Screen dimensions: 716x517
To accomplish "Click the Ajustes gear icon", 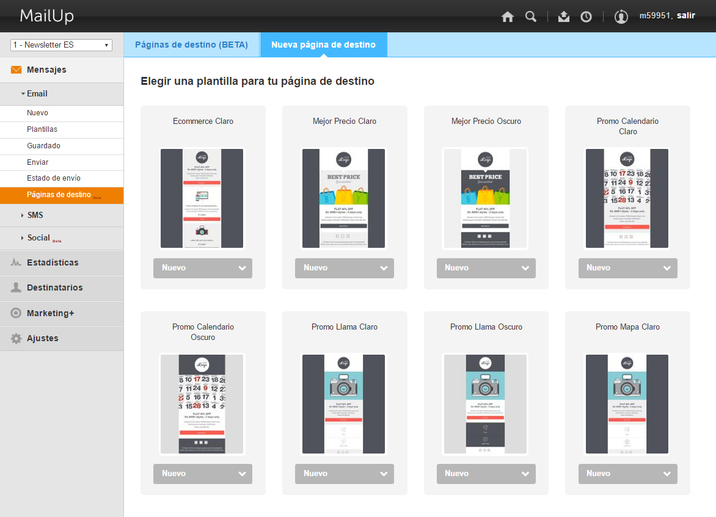I will click(x=16, y=338).
